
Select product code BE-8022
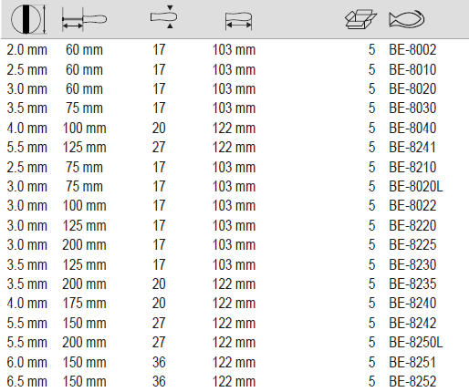(x=412, y=206)
